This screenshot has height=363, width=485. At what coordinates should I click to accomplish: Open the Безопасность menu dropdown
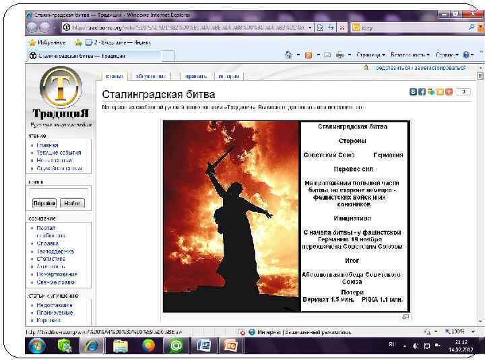tap(410, 55)
